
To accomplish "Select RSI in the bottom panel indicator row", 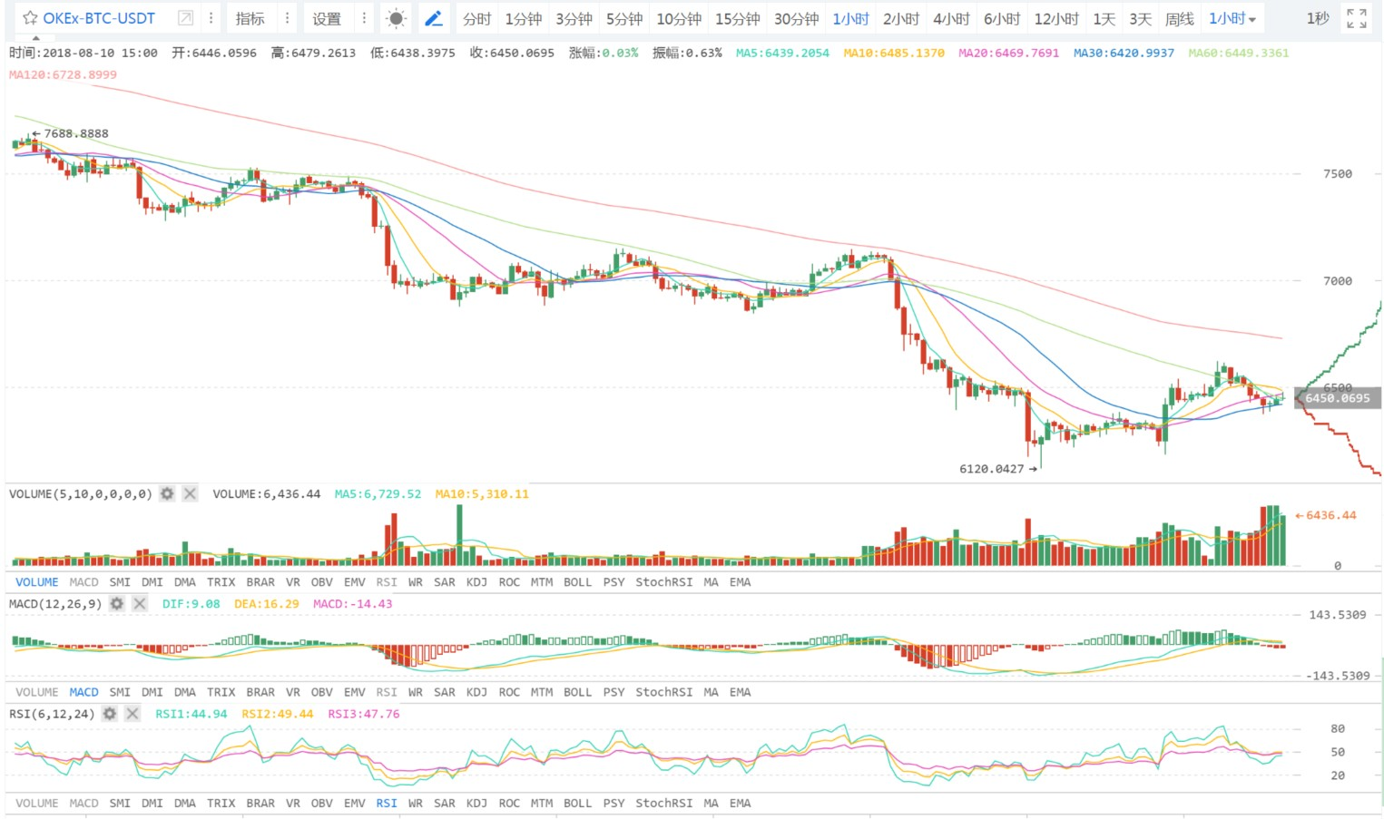I will point(387,804).
